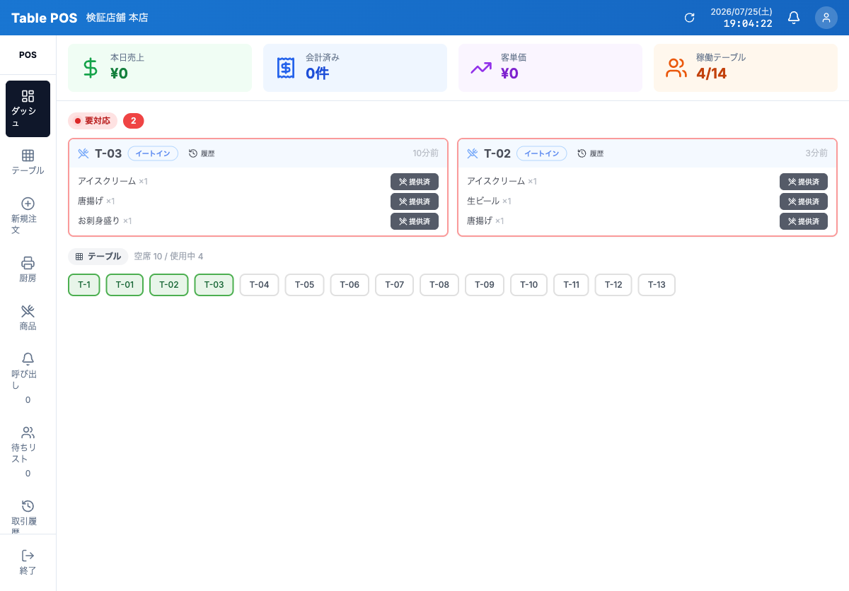Click the 19:04:22 clock display

(x=748, y=23)
